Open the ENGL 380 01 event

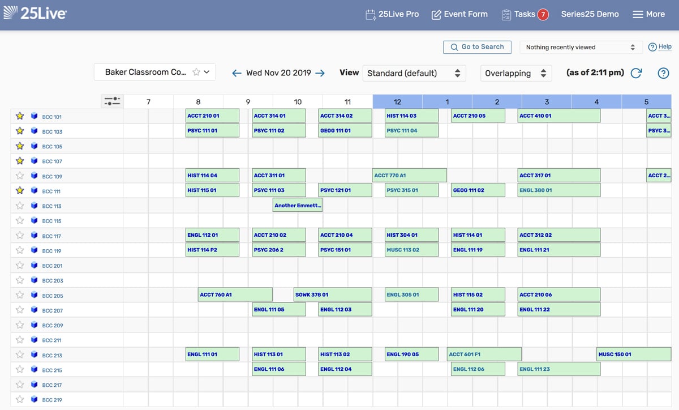point(559,190)
